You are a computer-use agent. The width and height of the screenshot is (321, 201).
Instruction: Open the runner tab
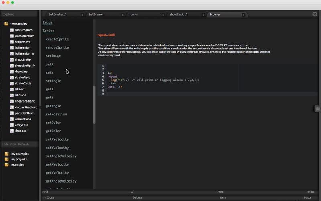point(134,14)
